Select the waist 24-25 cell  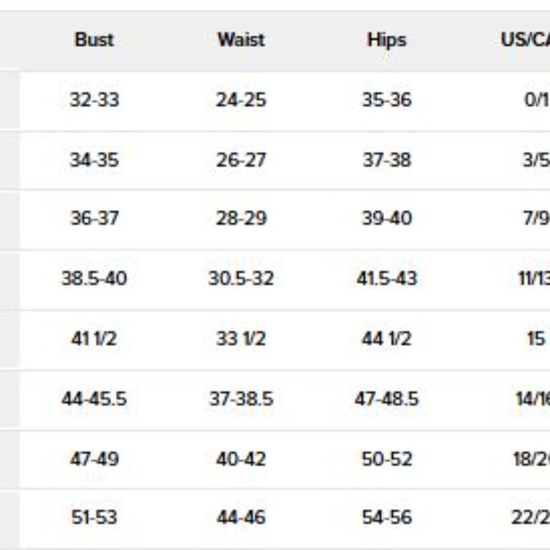241,100
